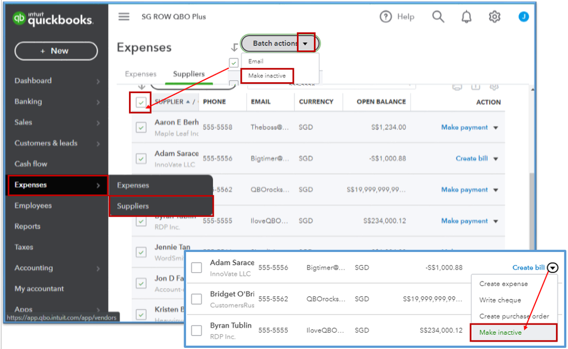The height and width of the screenshot is (349, 568).
Task: Choose Make inactive in Batch actions menu
Action: click(x=267, y=76)
